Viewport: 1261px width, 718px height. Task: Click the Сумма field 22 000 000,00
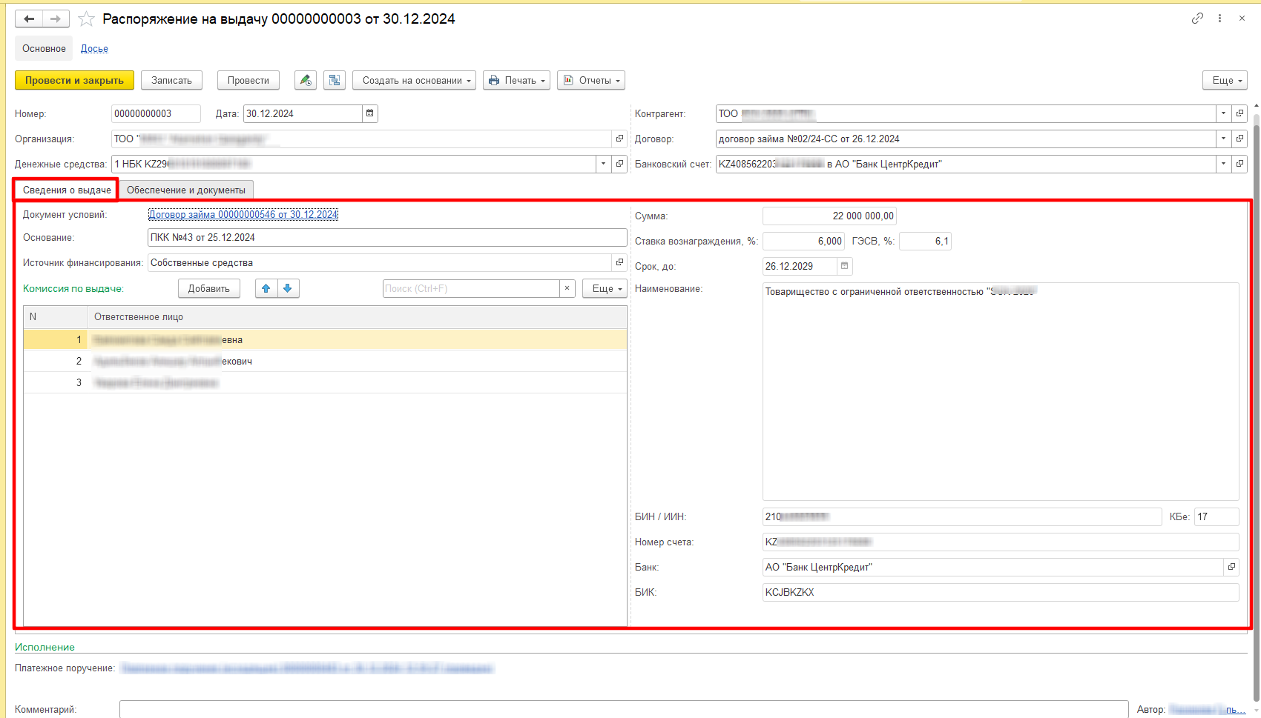tap(829, 216)
